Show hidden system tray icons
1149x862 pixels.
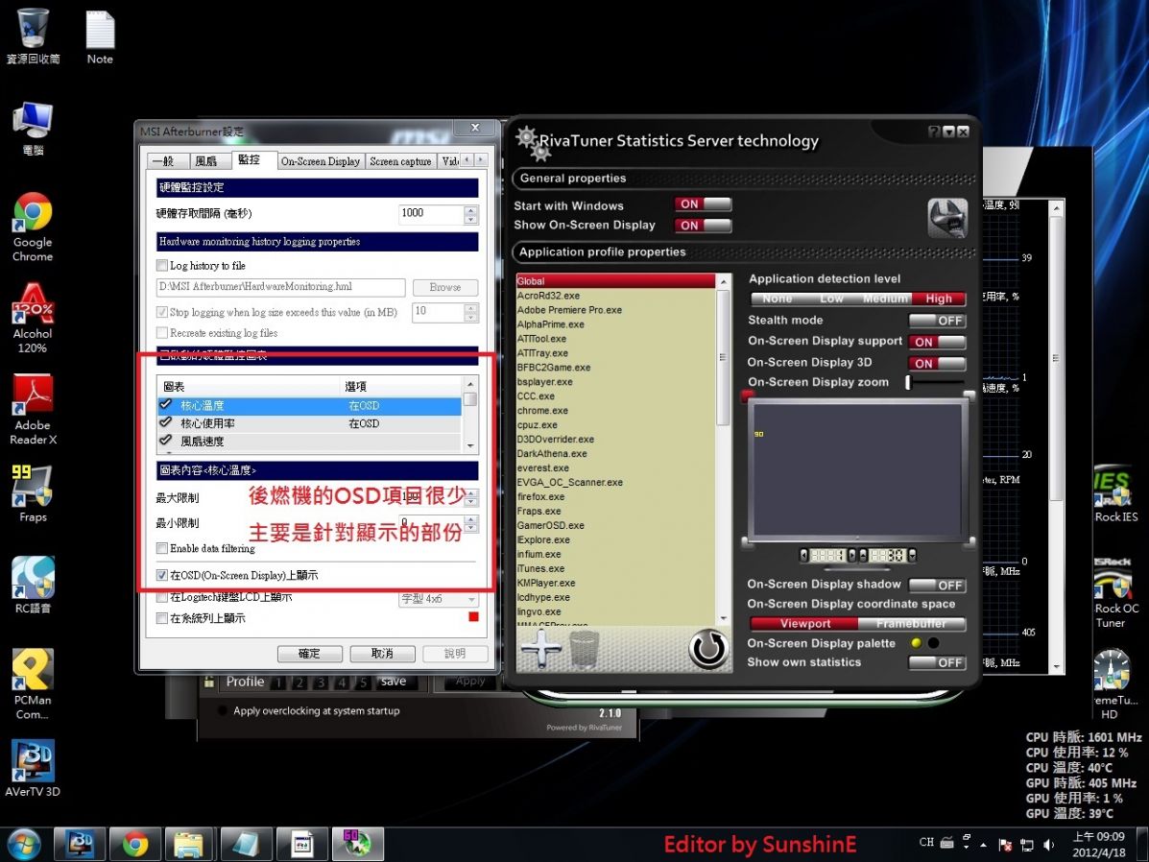pos(983,845)
